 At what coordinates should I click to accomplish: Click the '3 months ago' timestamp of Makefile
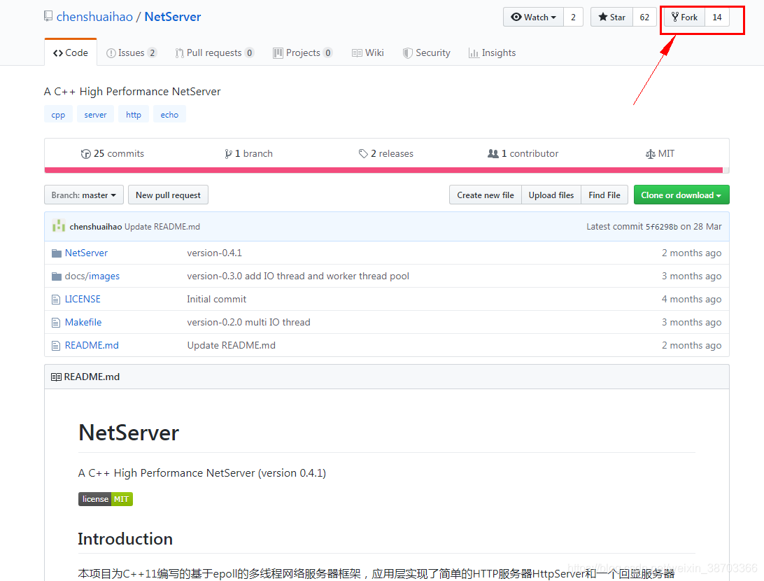691,322
